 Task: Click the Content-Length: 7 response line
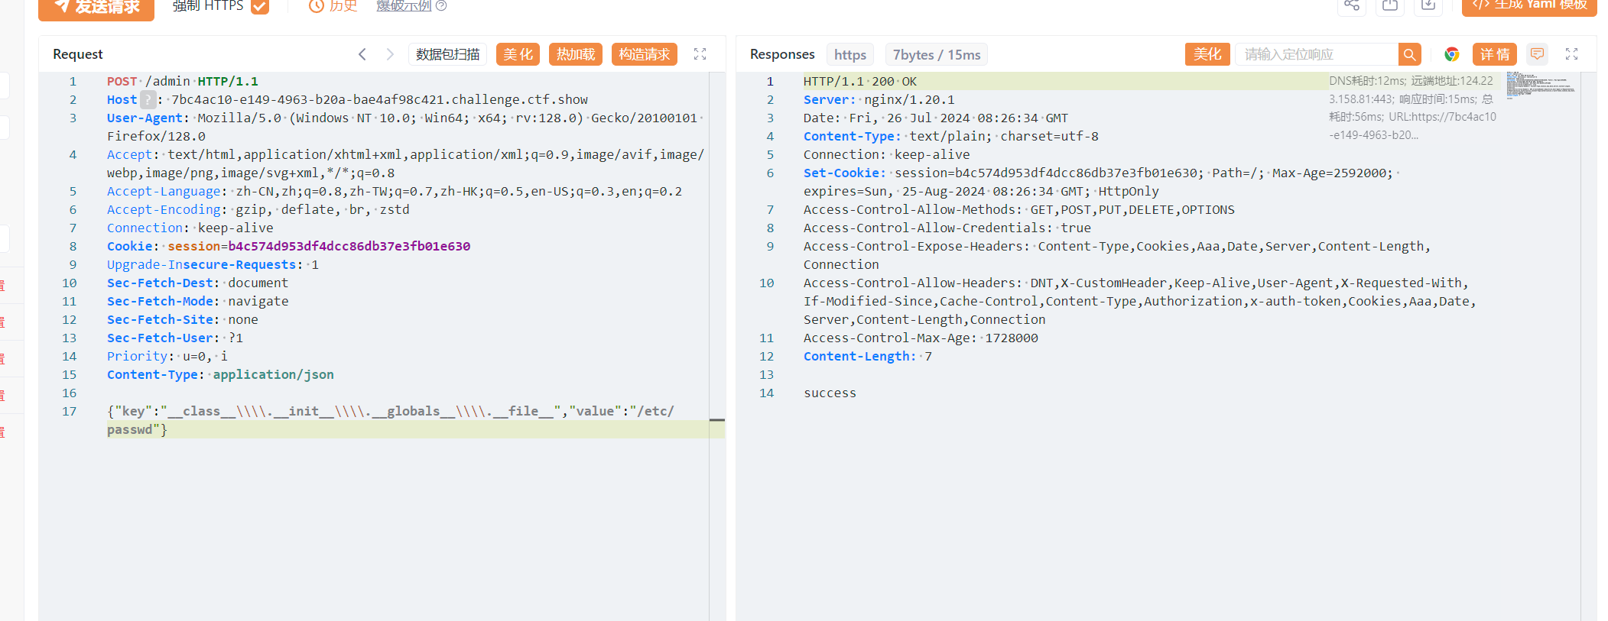867,356
